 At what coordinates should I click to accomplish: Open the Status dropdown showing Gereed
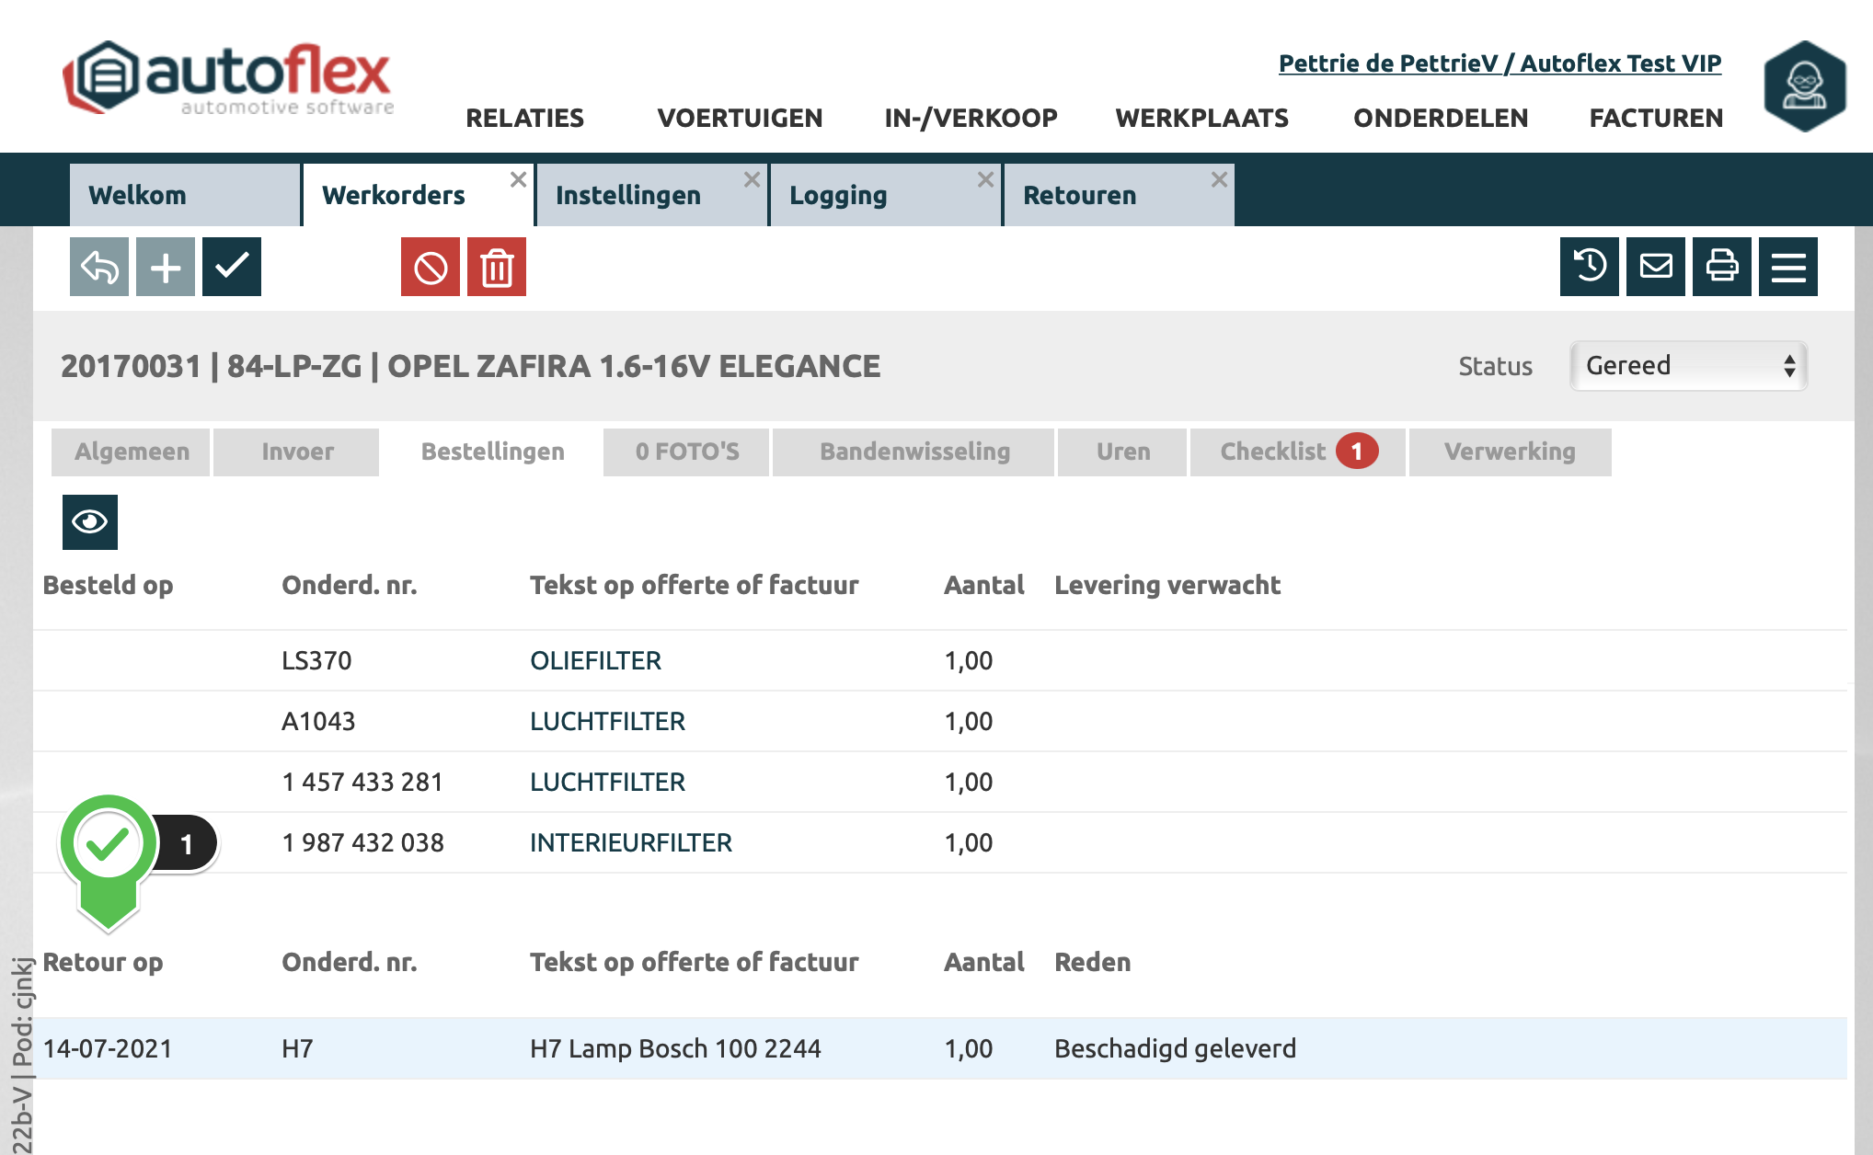pos(1689,366)
